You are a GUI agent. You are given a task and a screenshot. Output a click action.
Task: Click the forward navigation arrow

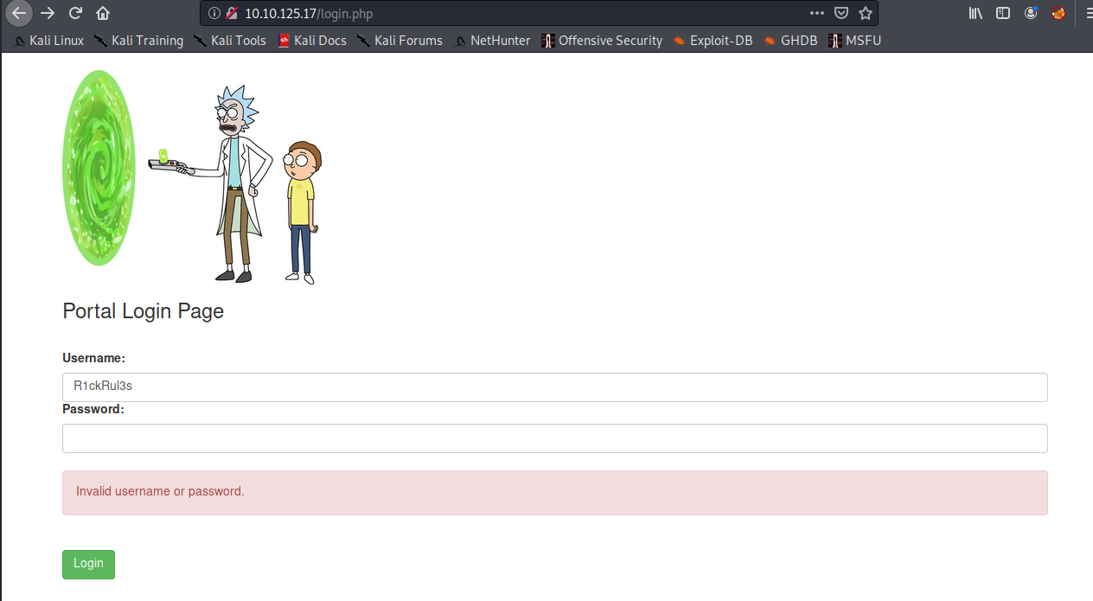[x=48, y=13]
